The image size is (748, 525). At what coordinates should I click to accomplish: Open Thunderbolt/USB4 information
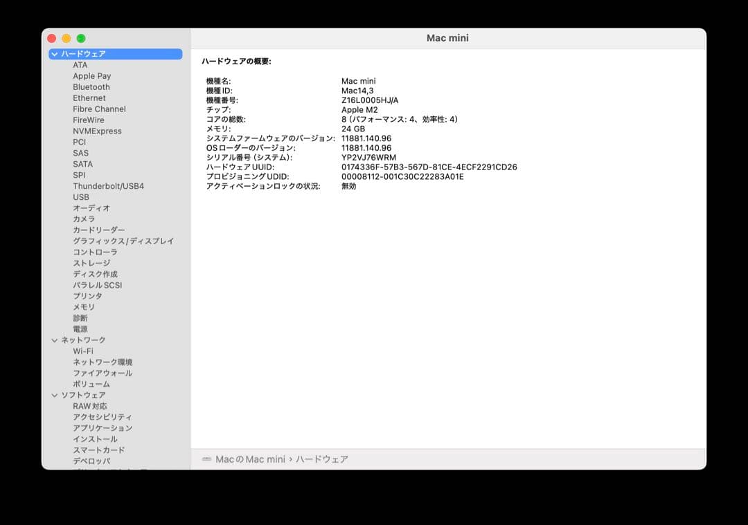pyautogui.click(x=108, y=186)
